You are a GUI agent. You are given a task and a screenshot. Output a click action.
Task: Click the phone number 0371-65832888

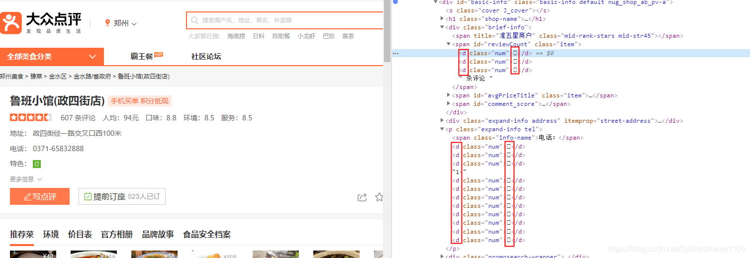(x=58, y=149)
